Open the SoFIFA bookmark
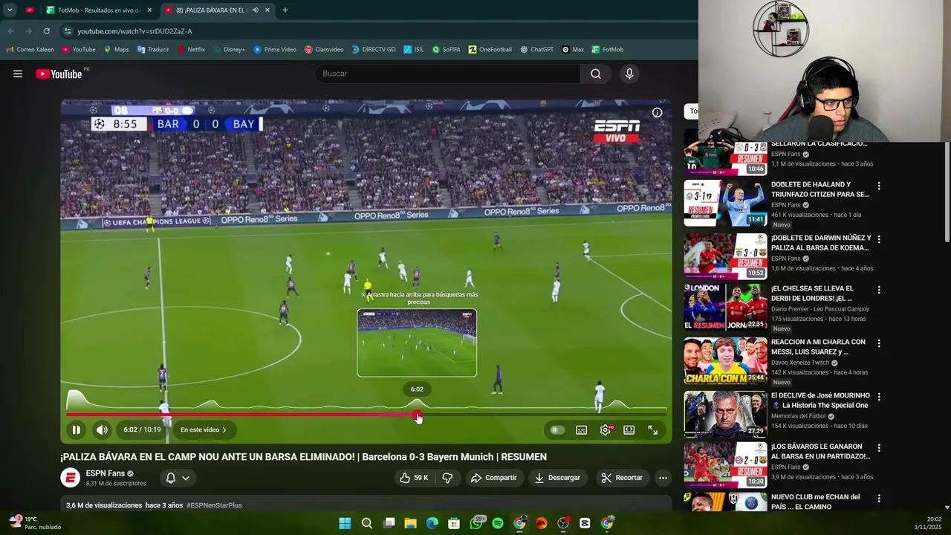 [x=446, y=50]
